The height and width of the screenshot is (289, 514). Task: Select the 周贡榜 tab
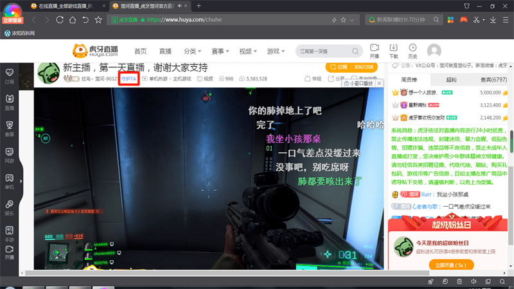click(x=409, y=80)
